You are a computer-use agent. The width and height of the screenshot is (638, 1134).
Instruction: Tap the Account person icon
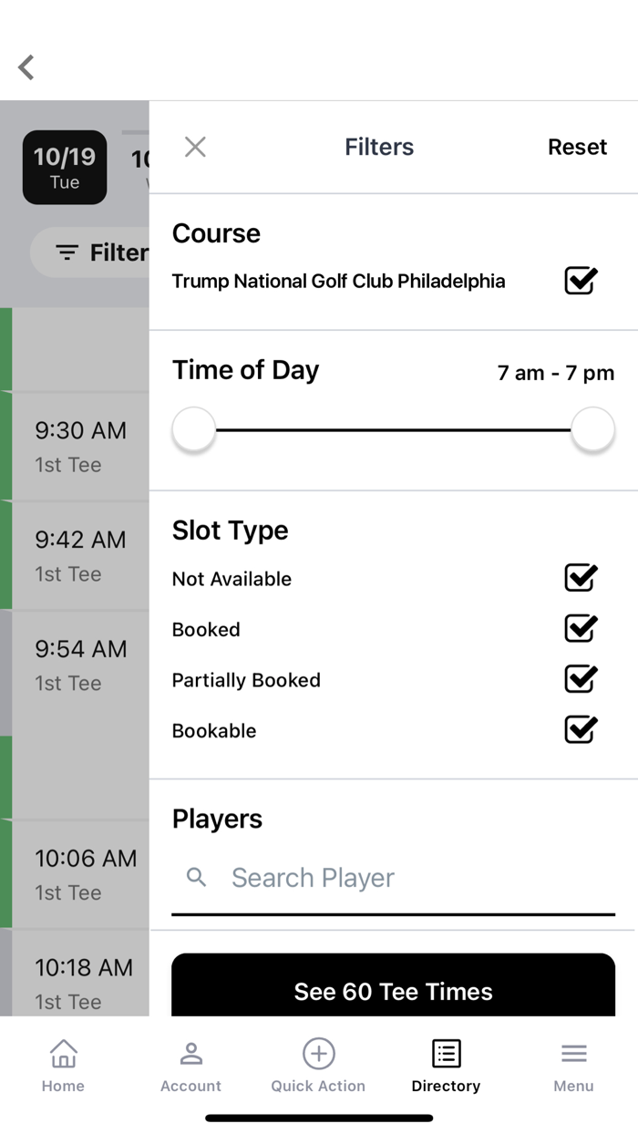pyautogui.click(x=190, y=1054)
